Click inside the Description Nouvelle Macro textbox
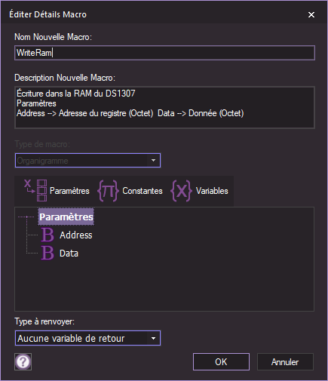The width and height of the screenshot is (328, 381). [164, 107]
